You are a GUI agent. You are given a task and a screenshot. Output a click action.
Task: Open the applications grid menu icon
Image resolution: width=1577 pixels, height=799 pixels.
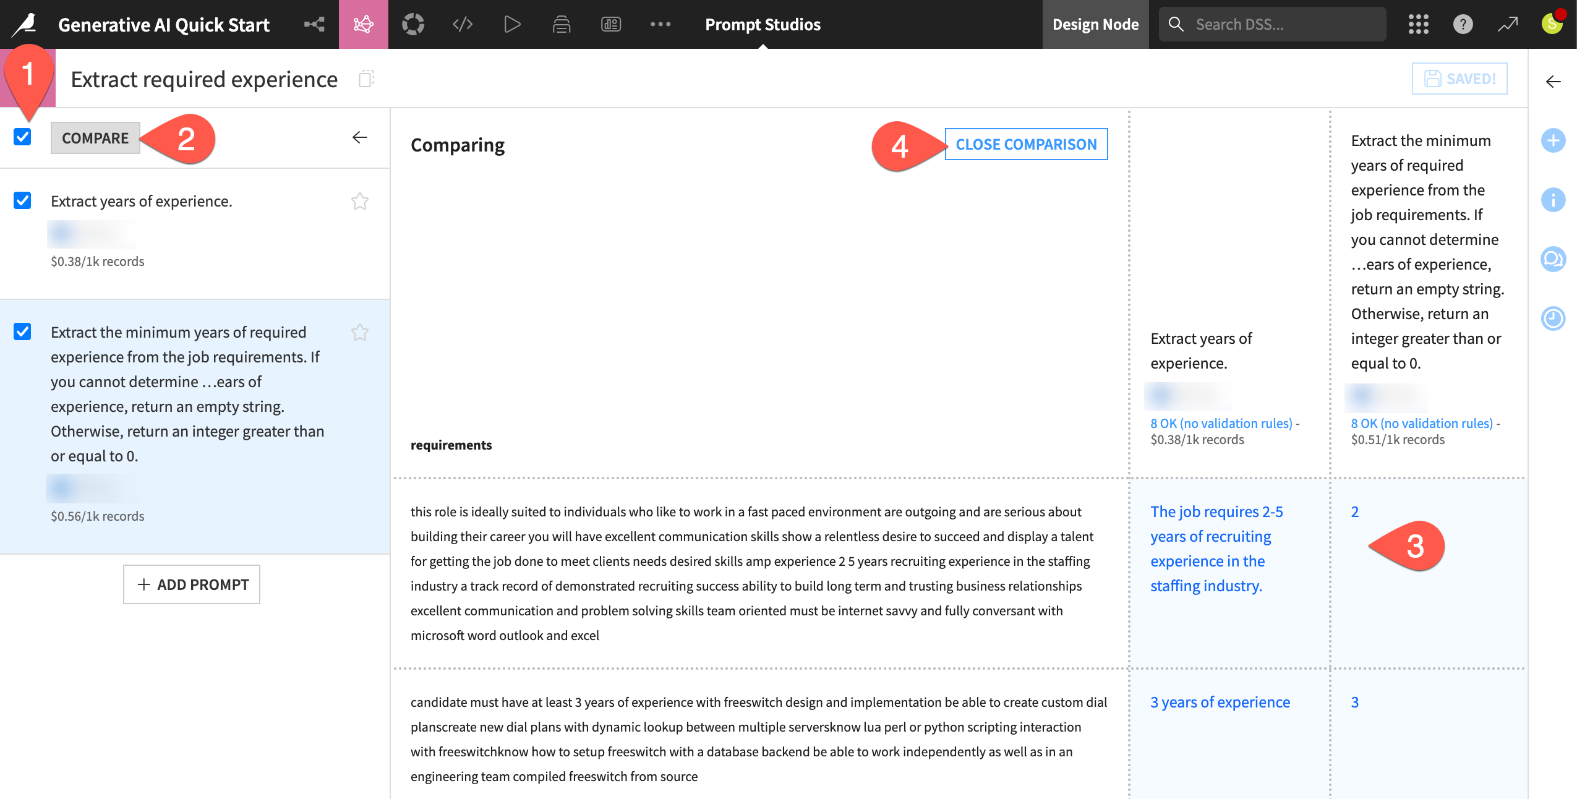click(1418, 24)
